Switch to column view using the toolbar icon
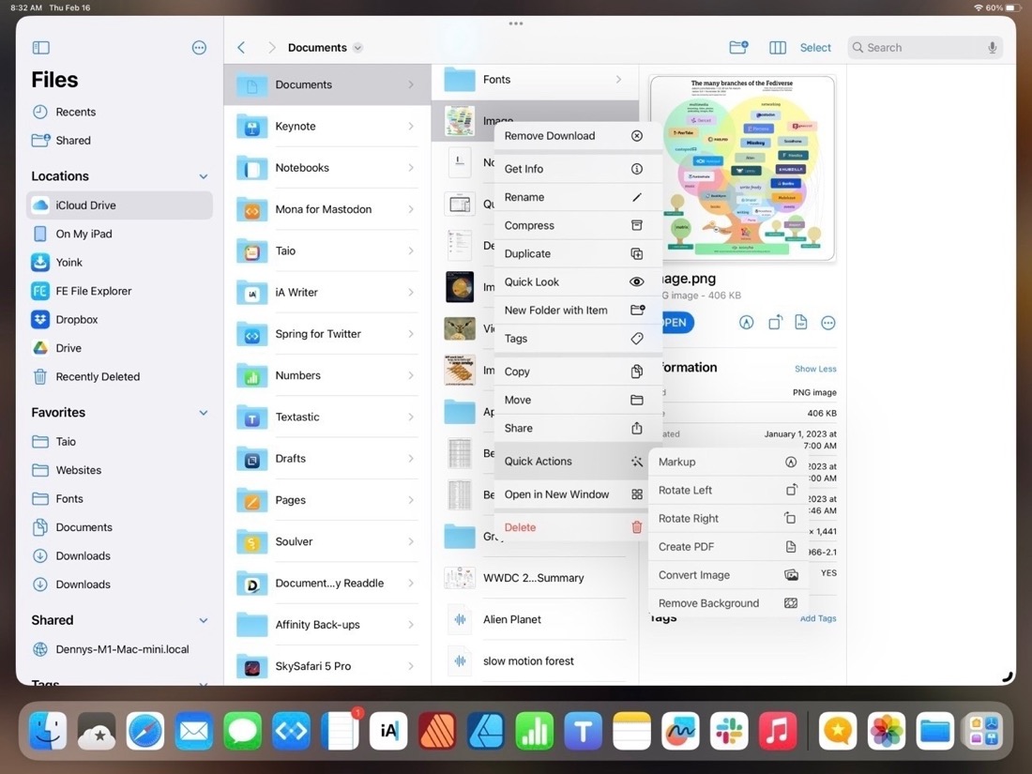Screen dimensions: 1032x774 pyautogui.click(x=780, y=47)
